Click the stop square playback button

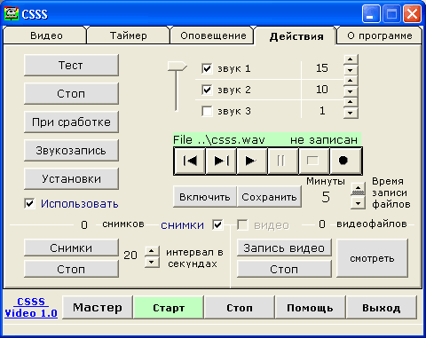(x=314, y=161)
